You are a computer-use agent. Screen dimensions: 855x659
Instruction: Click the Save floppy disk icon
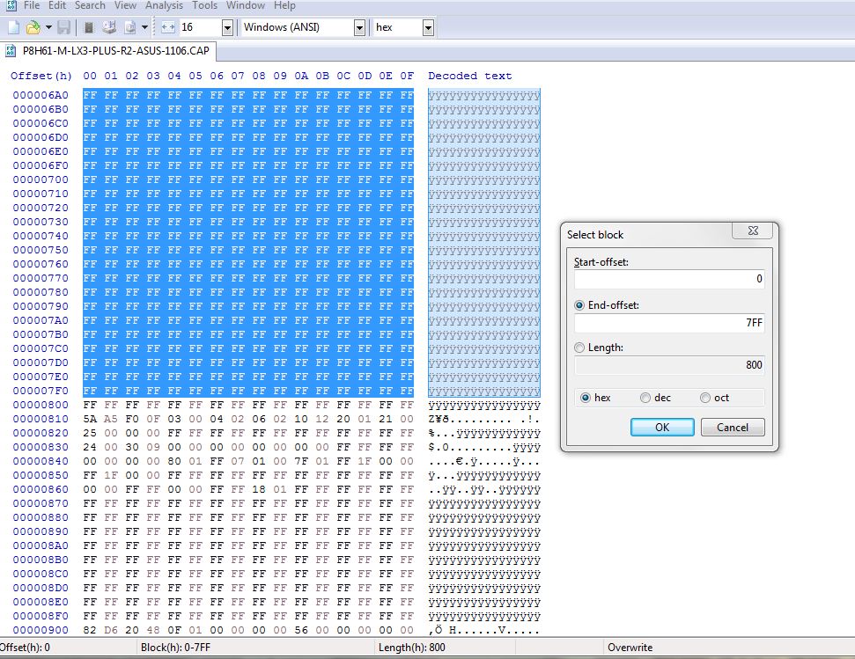pos(63,27)
